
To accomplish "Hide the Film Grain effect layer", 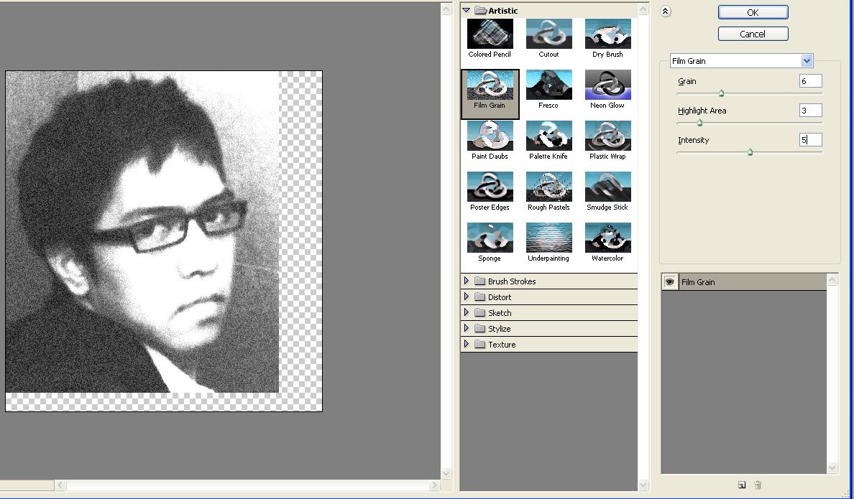I will pos(670,282).
